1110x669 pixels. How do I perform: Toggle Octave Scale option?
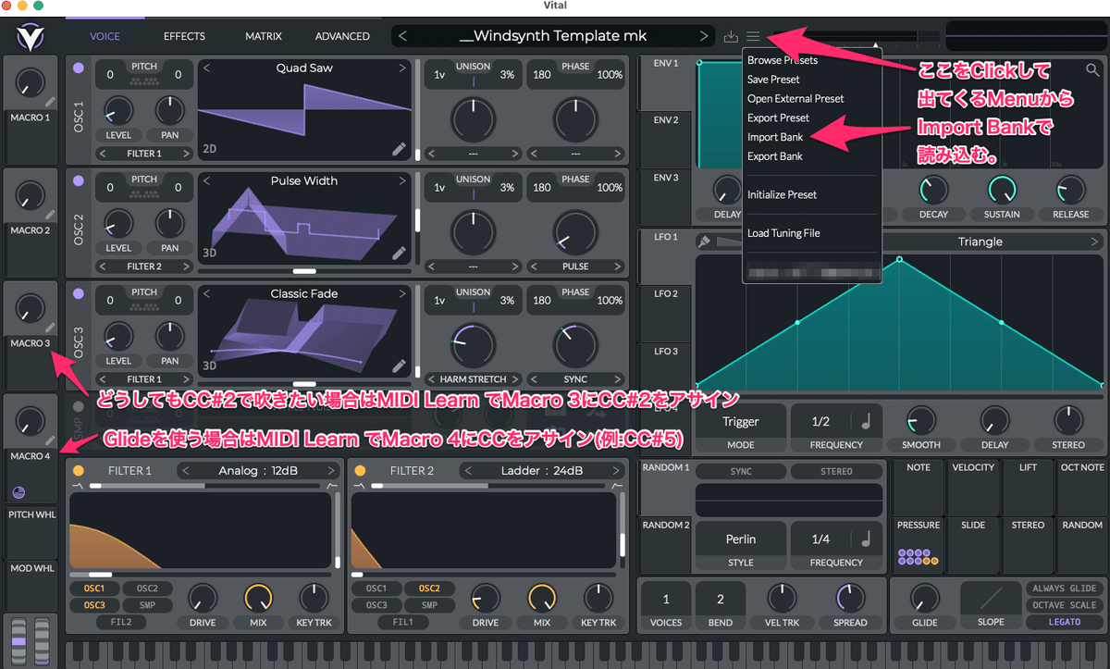tap(1064, 605)
